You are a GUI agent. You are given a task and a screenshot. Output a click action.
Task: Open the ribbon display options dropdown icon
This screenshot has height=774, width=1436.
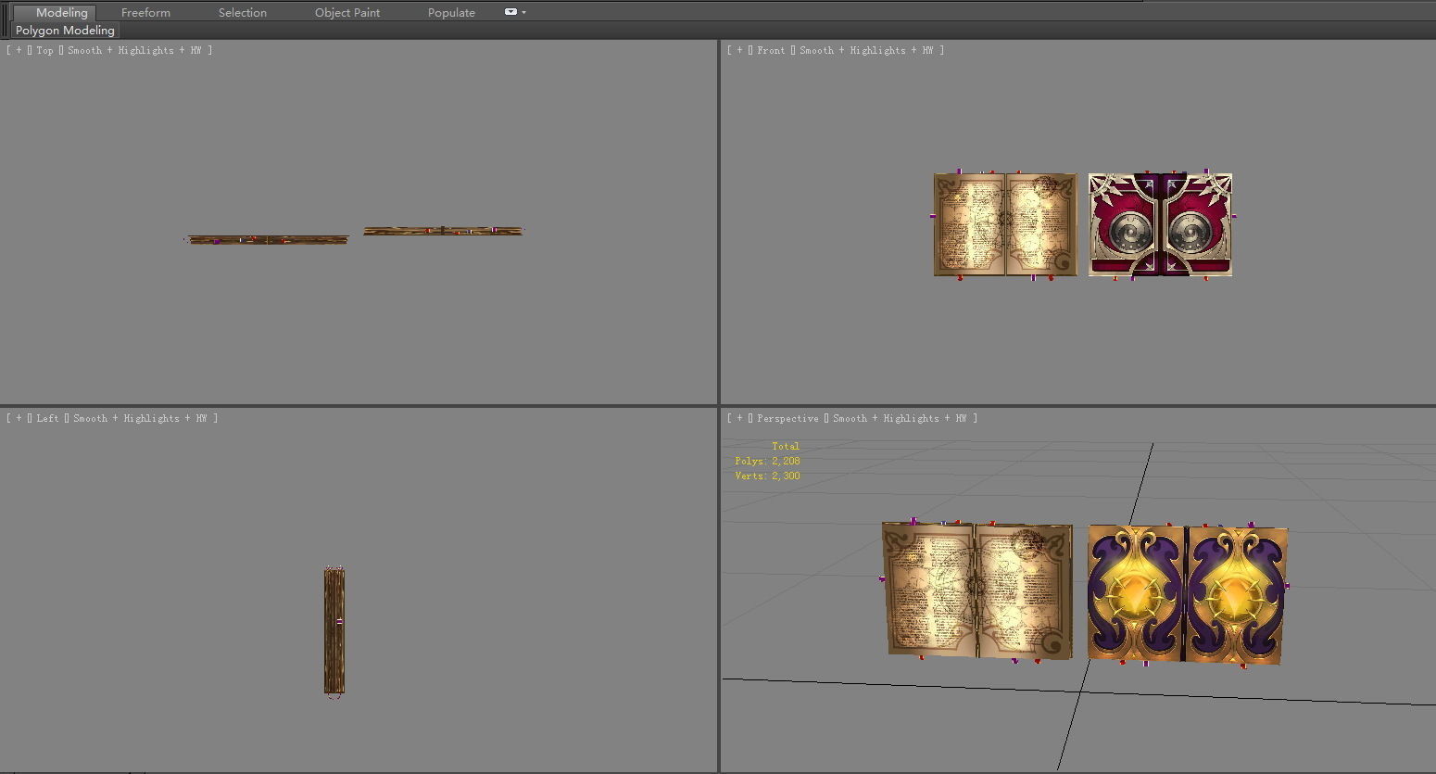click(x=515, y=12)
